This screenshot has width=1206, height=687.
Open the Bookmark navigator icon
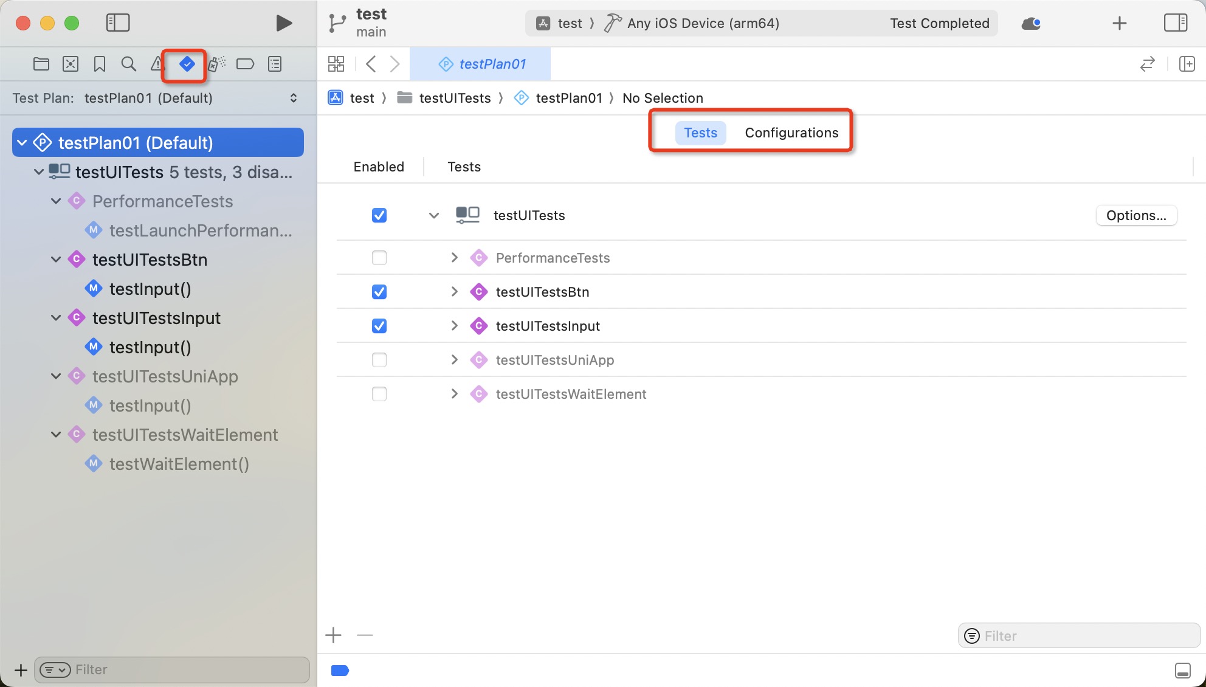pyautogui.click(x=100, y=64)
